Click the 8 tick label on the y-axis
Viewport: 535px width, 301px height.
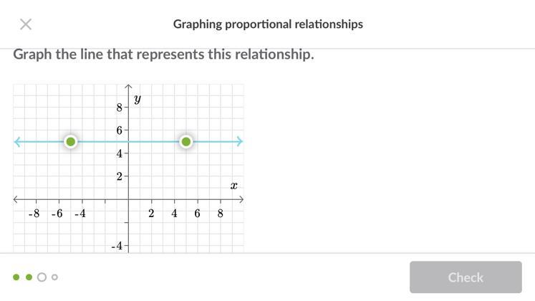120,107
